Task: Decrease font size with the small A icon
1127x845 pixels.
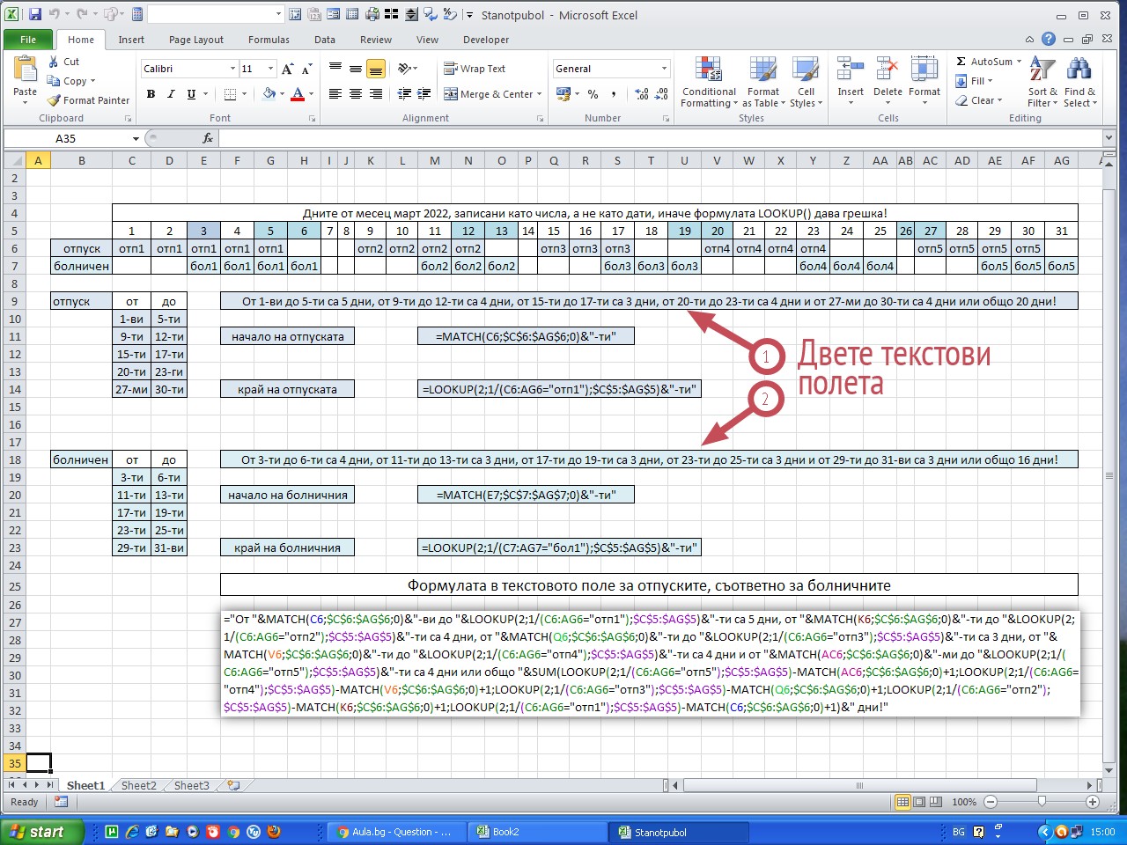Action: point(306,69)
